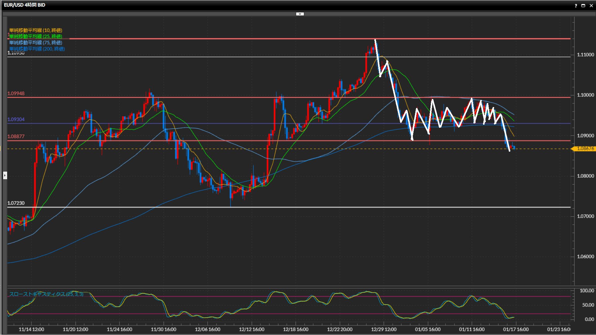Expand the hidden toolbar dropdown arrow at top

(x=300, y=14)
